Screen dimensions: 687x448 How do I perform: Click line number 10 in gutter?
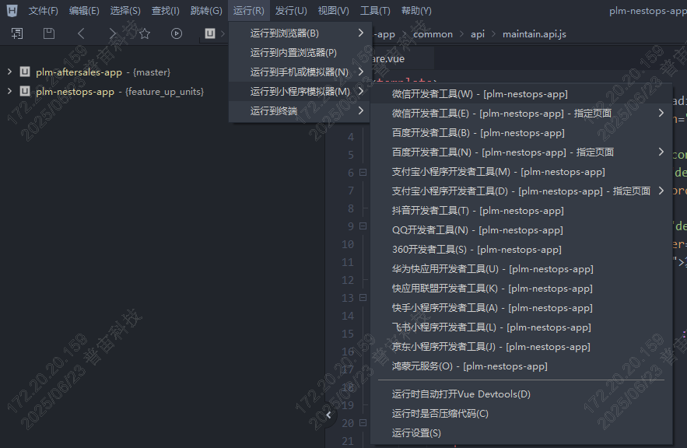coord(348,244)
